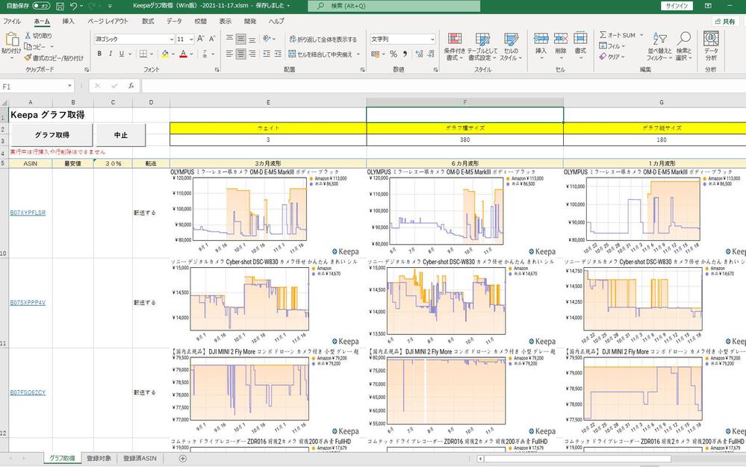The image size is (746, 467).
Task: Decrease font size with small A icon
Action: point(212,39)
